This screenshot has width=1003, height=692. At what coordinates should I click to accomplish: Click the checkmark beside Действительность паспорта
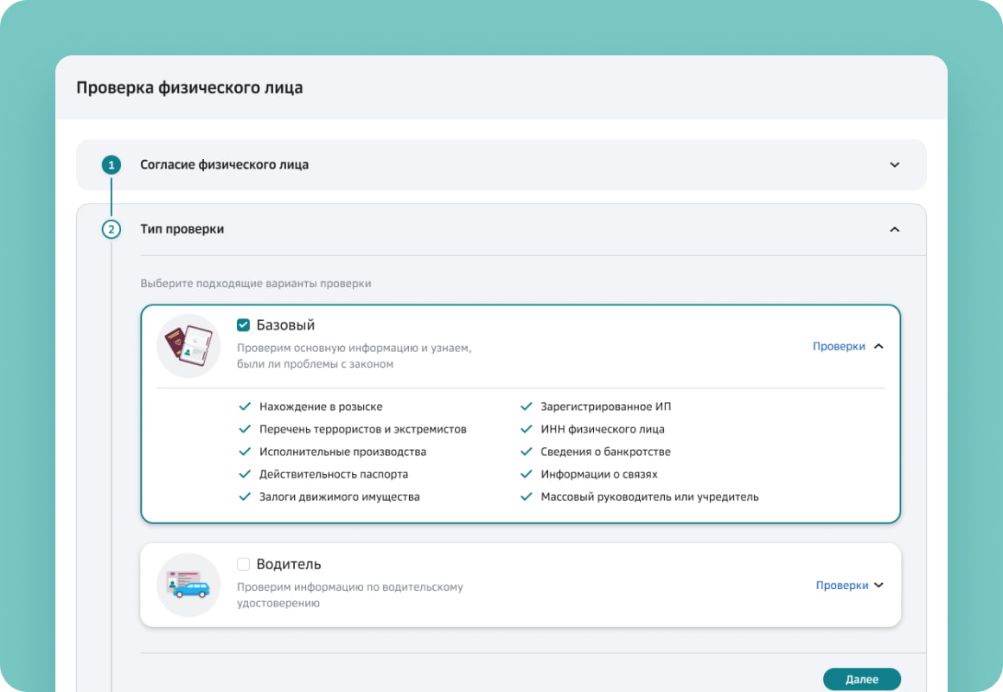(x=245, y=474)
